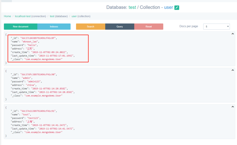The height and width of the screenshot is (145, 237).
Task: Click create_time value 2019-11-07T02:14:41.547Z
Action: click(49, 125)
